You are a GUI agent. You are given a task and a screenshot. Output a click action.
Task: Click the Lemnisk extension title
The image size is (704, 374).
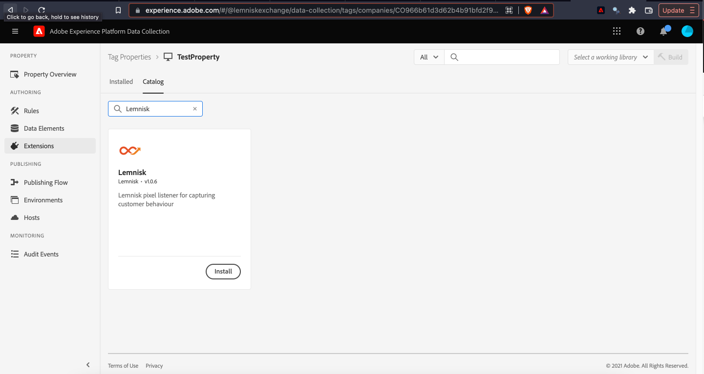coord(132,172)
